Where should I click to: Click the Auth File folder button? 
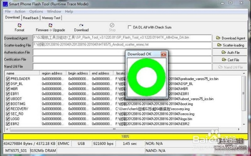pos(231,52)
